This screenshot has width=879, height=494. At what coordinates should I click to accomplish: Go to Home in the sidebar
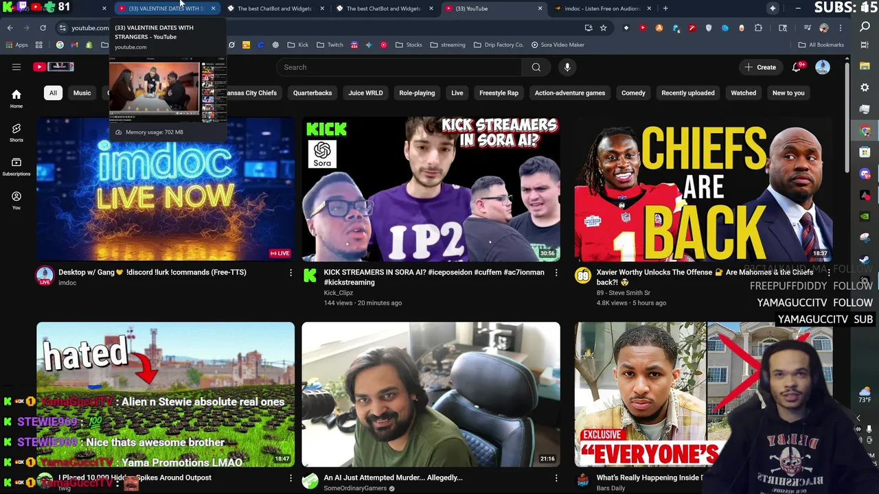16,99
